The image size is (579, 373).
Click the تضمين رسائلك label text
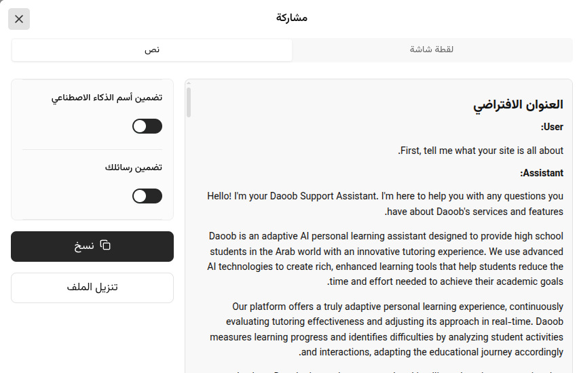click(134, 168)
